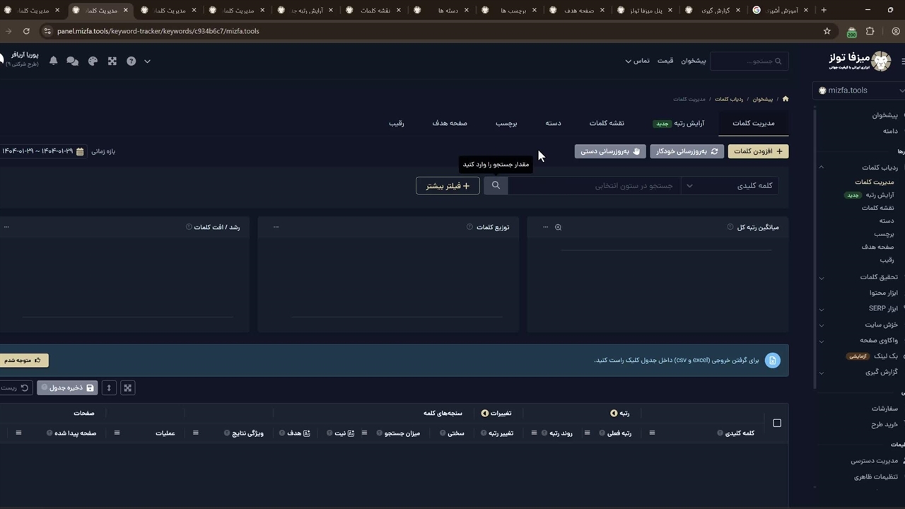Switch to the نقشه کلمات tab

pos(607,123)
